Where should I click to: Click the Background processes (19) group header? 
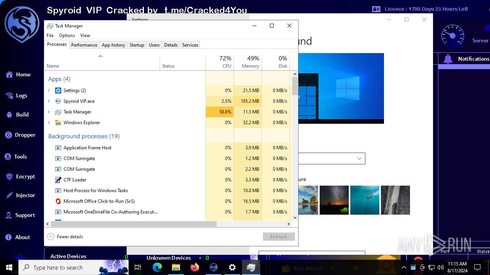pos(84,136)
